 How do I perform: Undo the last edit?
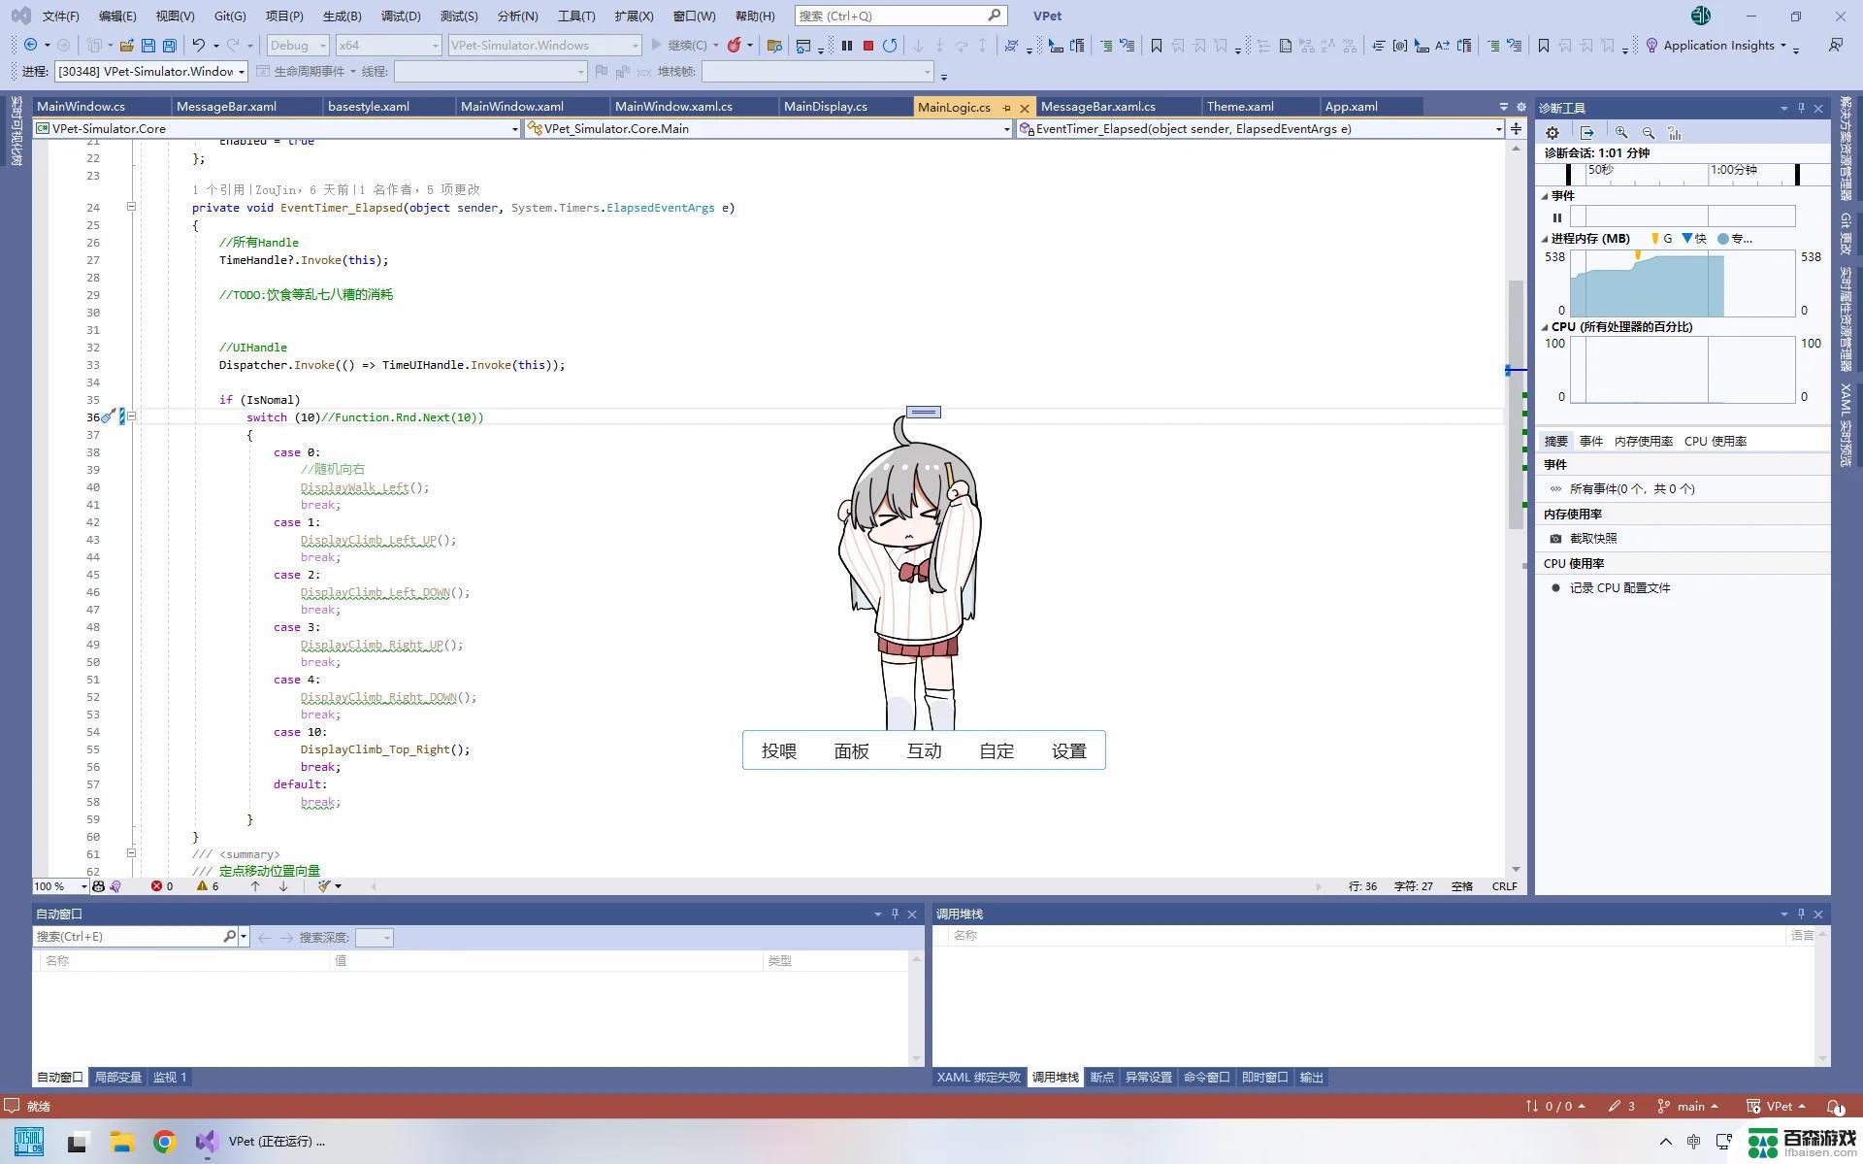pyautogui.click(x=199, y=46)
